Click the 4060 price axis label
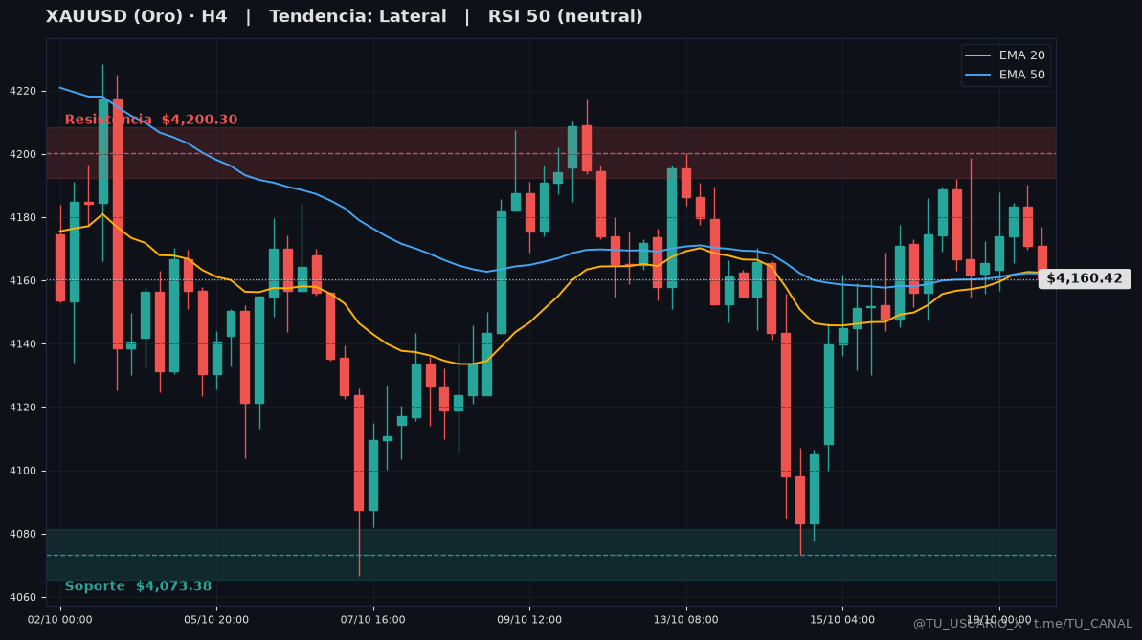This screenshot has width=1142, height=640. pyautogui.click(x=23, y=598)
